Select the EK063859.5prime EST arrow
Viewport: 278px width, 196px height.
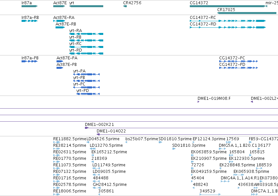point(192,155)
